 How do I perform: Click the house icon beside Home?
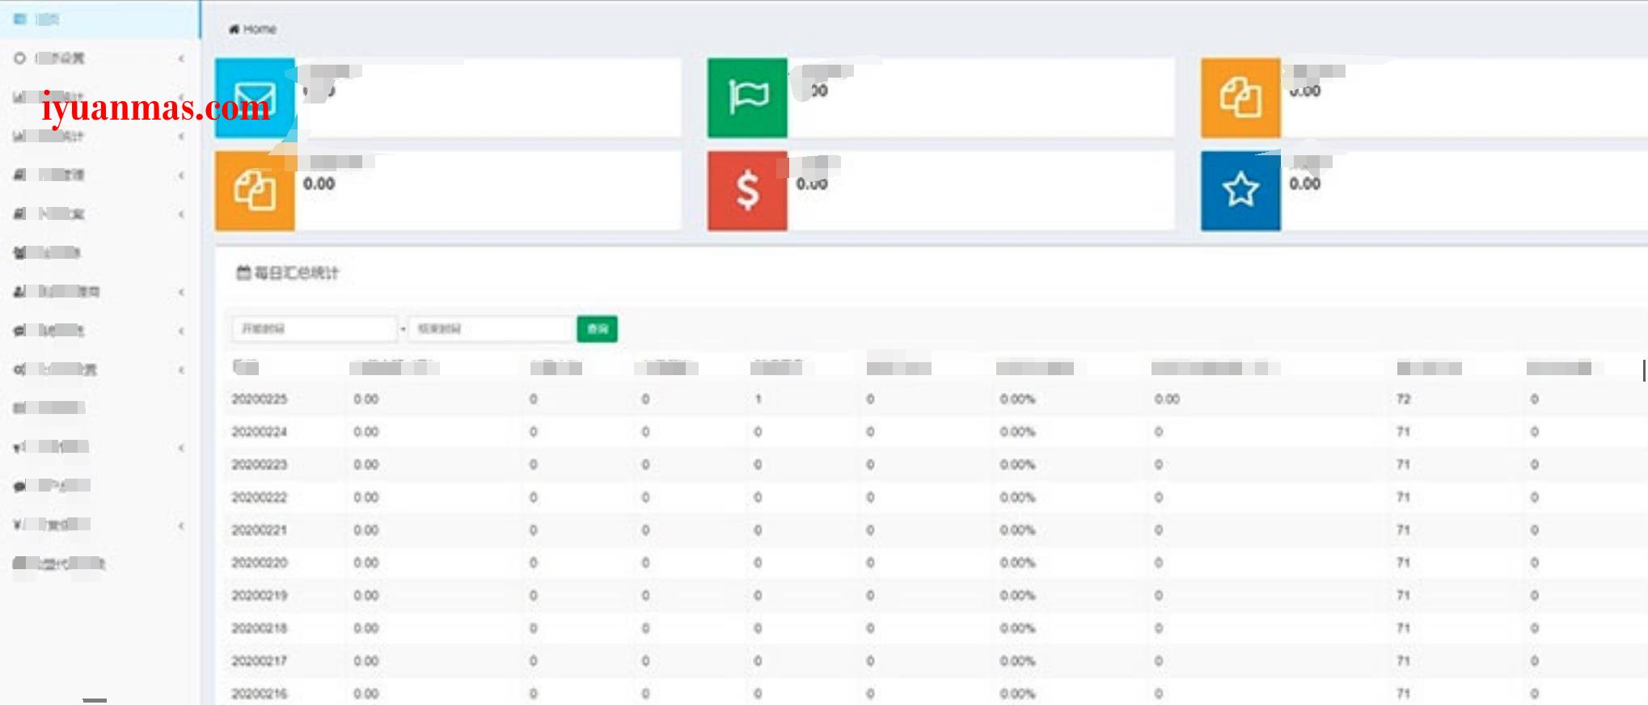click(x=235, y=29)
